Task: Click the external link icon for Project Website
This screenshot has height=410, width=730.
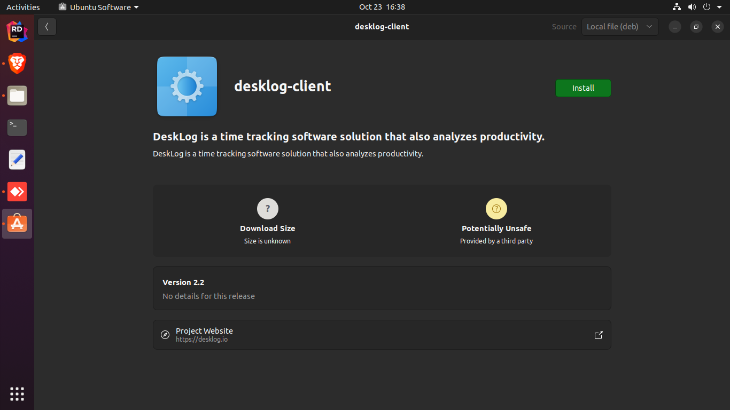Action: pyautogui.click(x=599, y=335)
